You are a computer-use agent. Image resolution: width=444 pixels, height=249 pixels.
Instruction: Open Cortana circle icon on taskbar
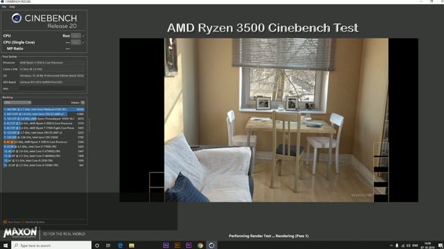pos(97,246)
